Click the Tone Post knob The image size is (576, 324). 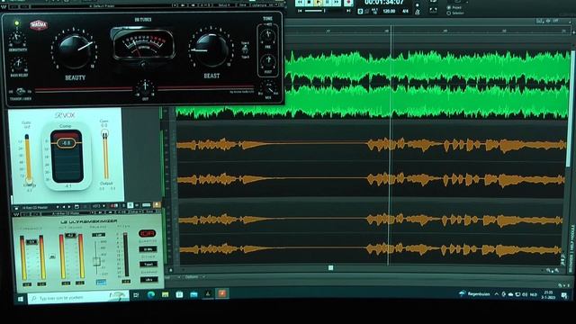coord(268,60)
